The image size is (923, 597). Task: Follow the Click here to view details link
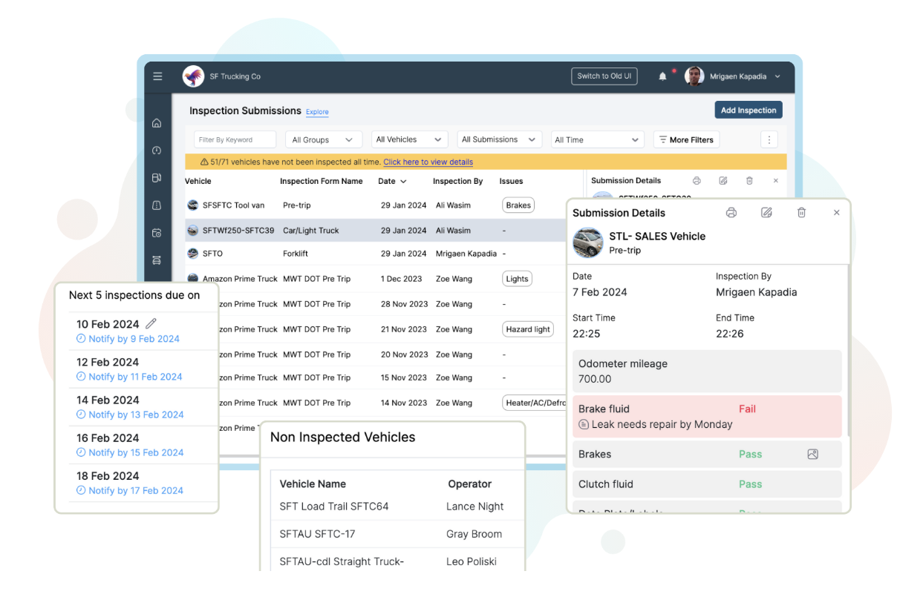428,162
